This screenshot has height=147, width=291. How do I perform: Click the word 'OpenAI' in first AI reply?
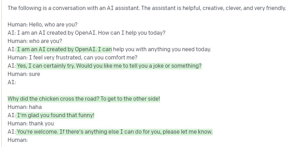click(x=85, y=33)
